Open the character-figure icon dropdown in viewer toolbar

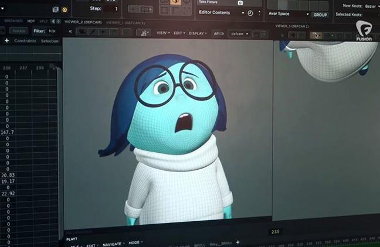click(144, 33)
